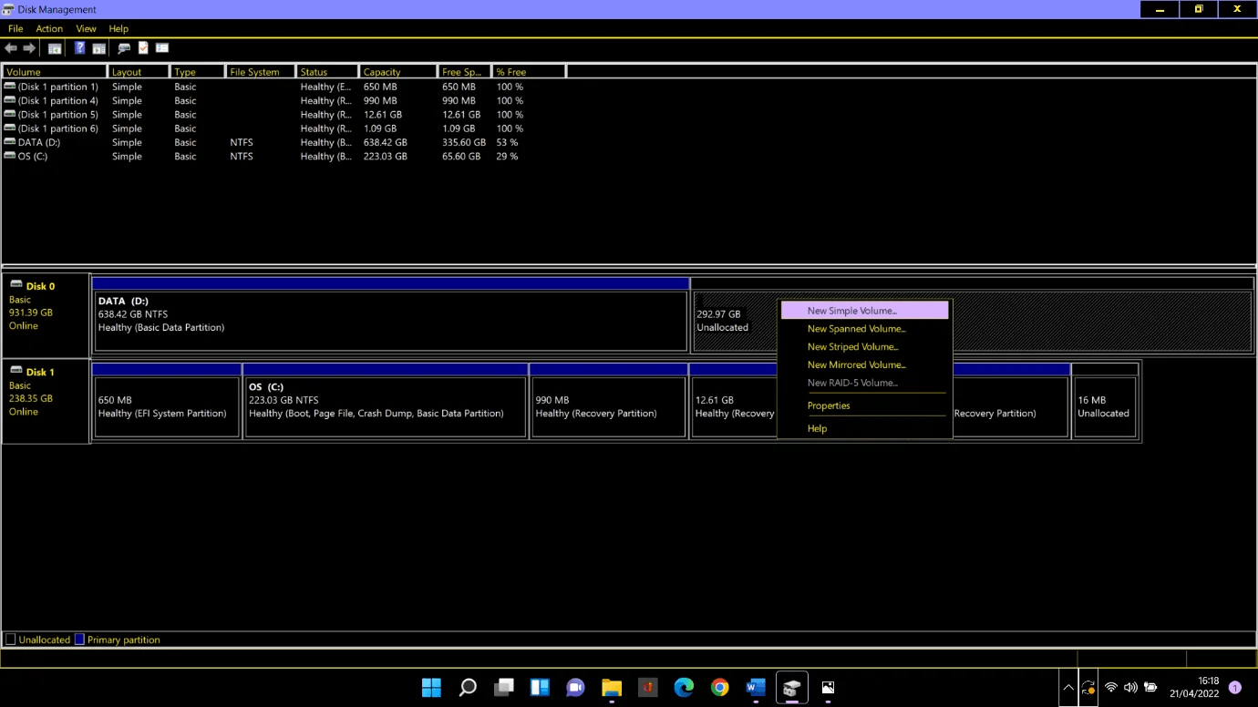
Task: Click the OS (C:) partition block on Disk 1
Action: (386, 406)
